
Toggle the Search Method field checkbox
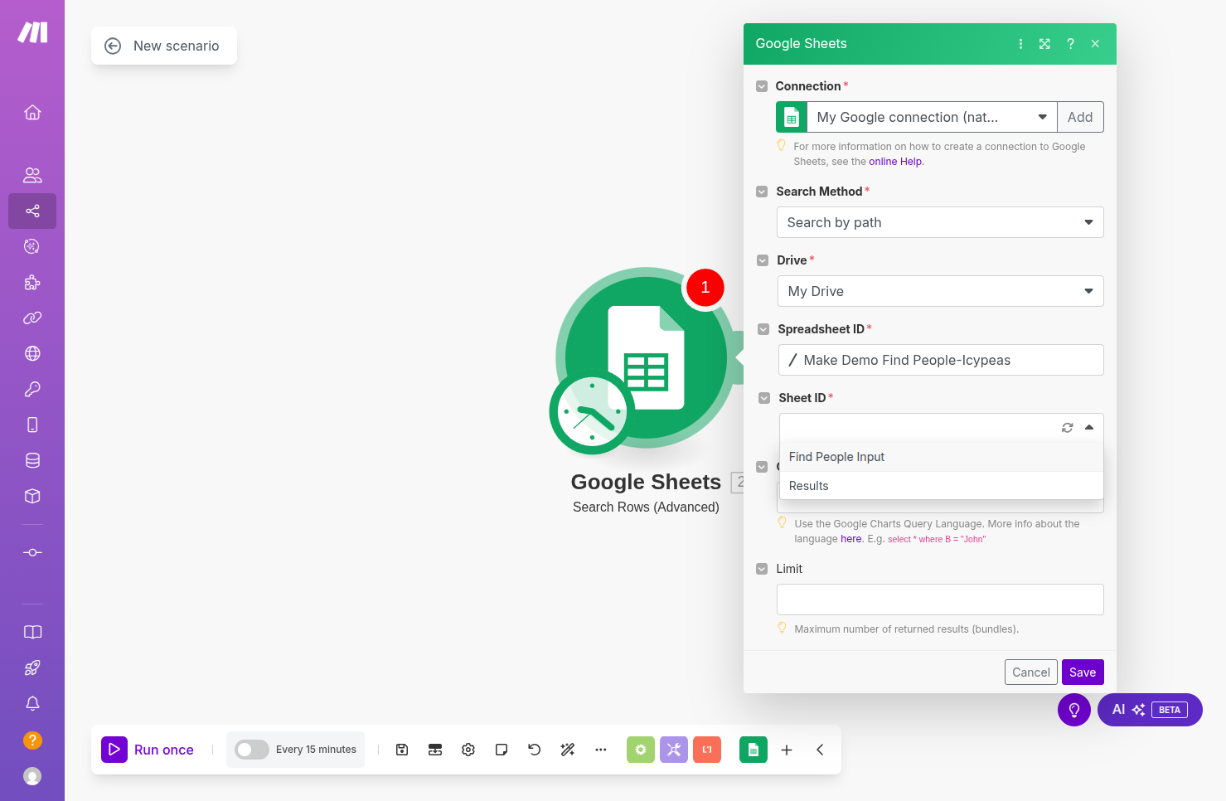(762, 192)
